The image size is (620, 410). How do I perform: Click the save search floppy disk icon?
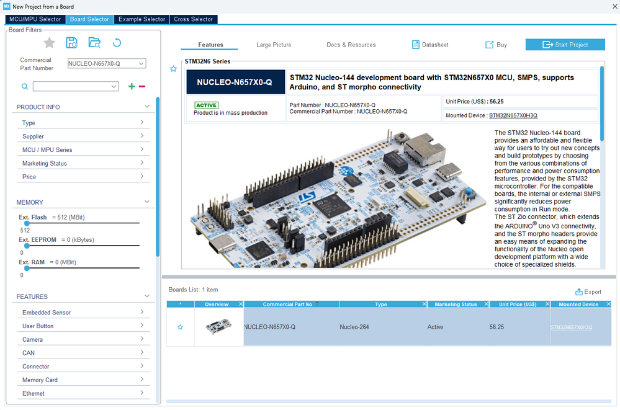(x=71, y=43)
